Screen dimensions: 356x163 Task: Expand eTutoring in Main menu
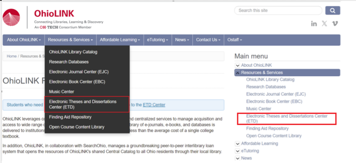coord(237,151)
